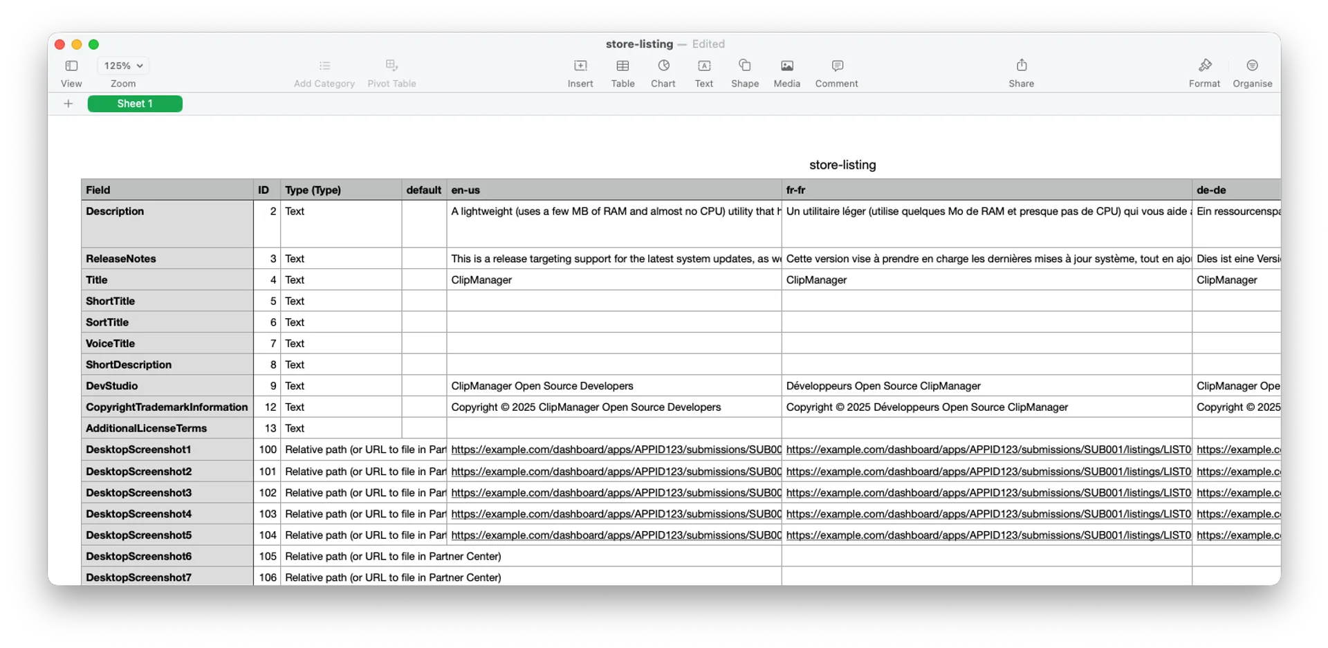Open the View sidebar options
The width and height of the screenshot is (1328, 648).
(71, 66)
